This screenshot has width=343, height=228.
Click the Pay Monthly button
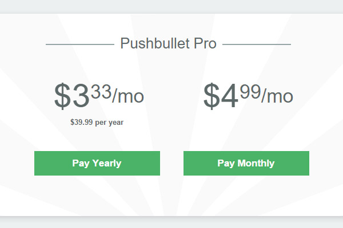(246, 163)
